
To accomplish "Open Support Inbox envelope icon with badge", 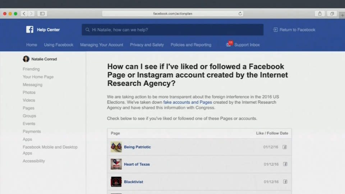I will pyautogui.click(x=229, y=44).
